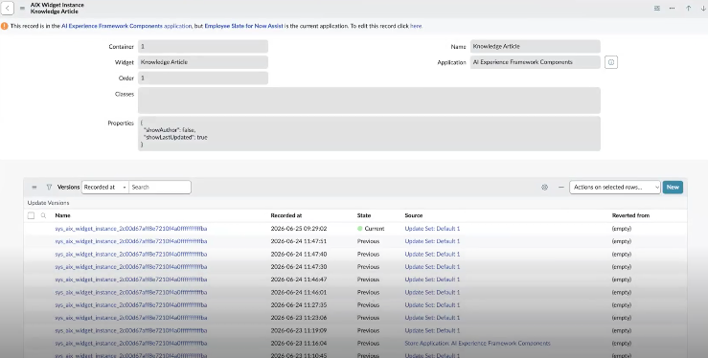This screenshot has height=358, width=708.
Task: Click the Application field
Action: pyautogui.click(x=535, y=62)
